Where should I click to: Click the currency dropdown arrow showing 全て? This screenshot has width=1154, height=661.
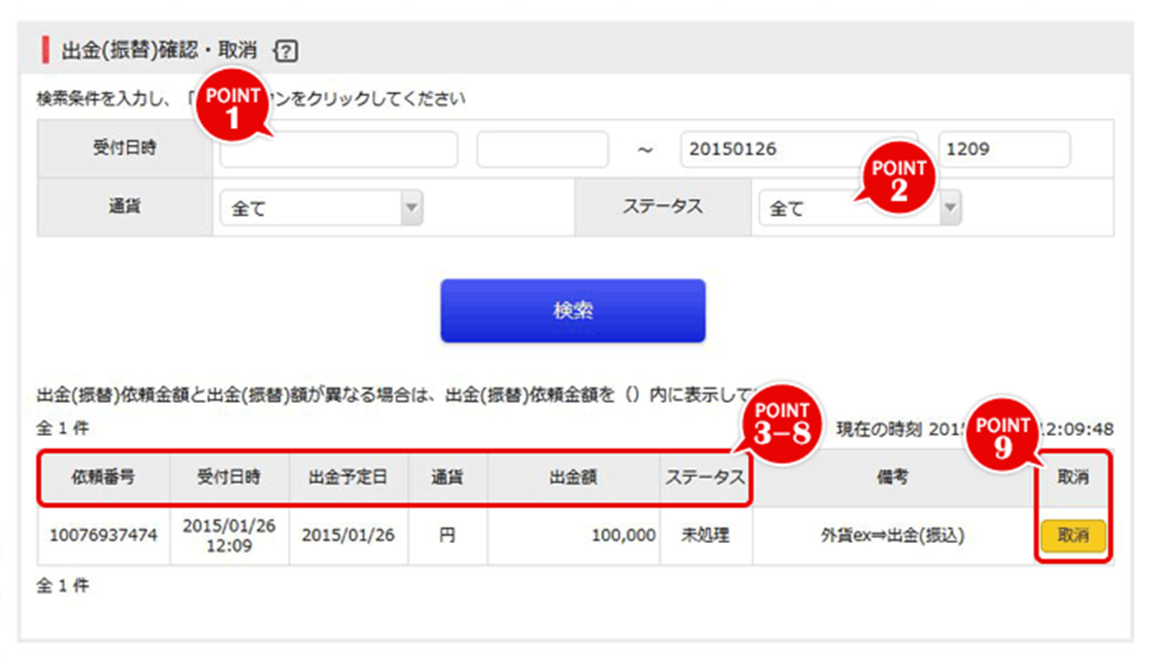pos(412,207)
